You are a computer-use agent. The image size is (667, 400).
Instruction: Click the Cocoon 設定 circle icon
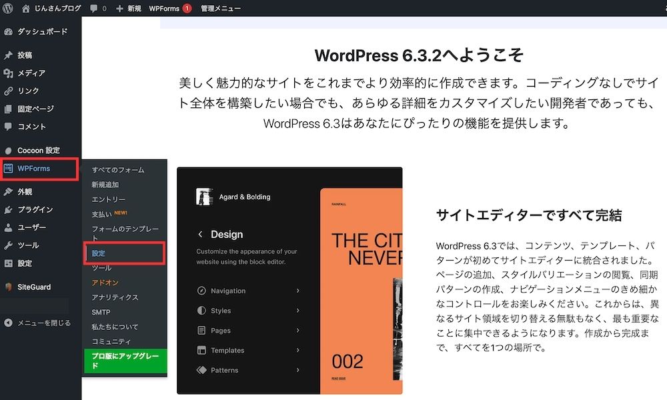coord(8,151)
